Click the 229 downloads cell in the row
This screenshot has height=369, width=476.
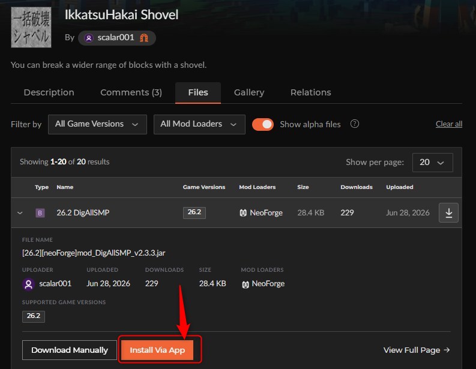click(348, 213)
